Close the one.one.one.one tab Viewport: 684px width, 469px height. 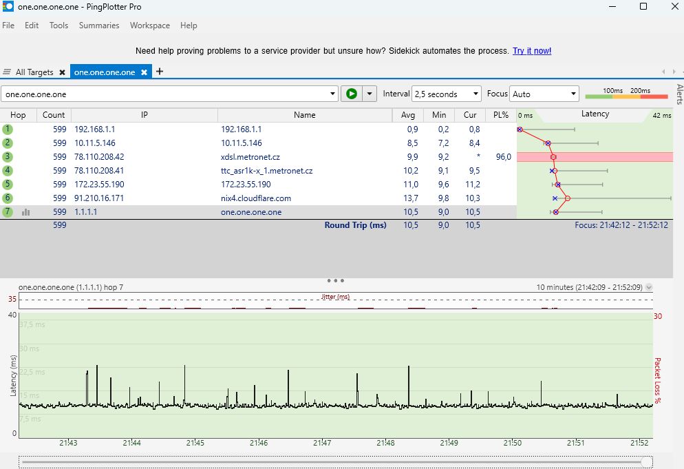point(144,72)
